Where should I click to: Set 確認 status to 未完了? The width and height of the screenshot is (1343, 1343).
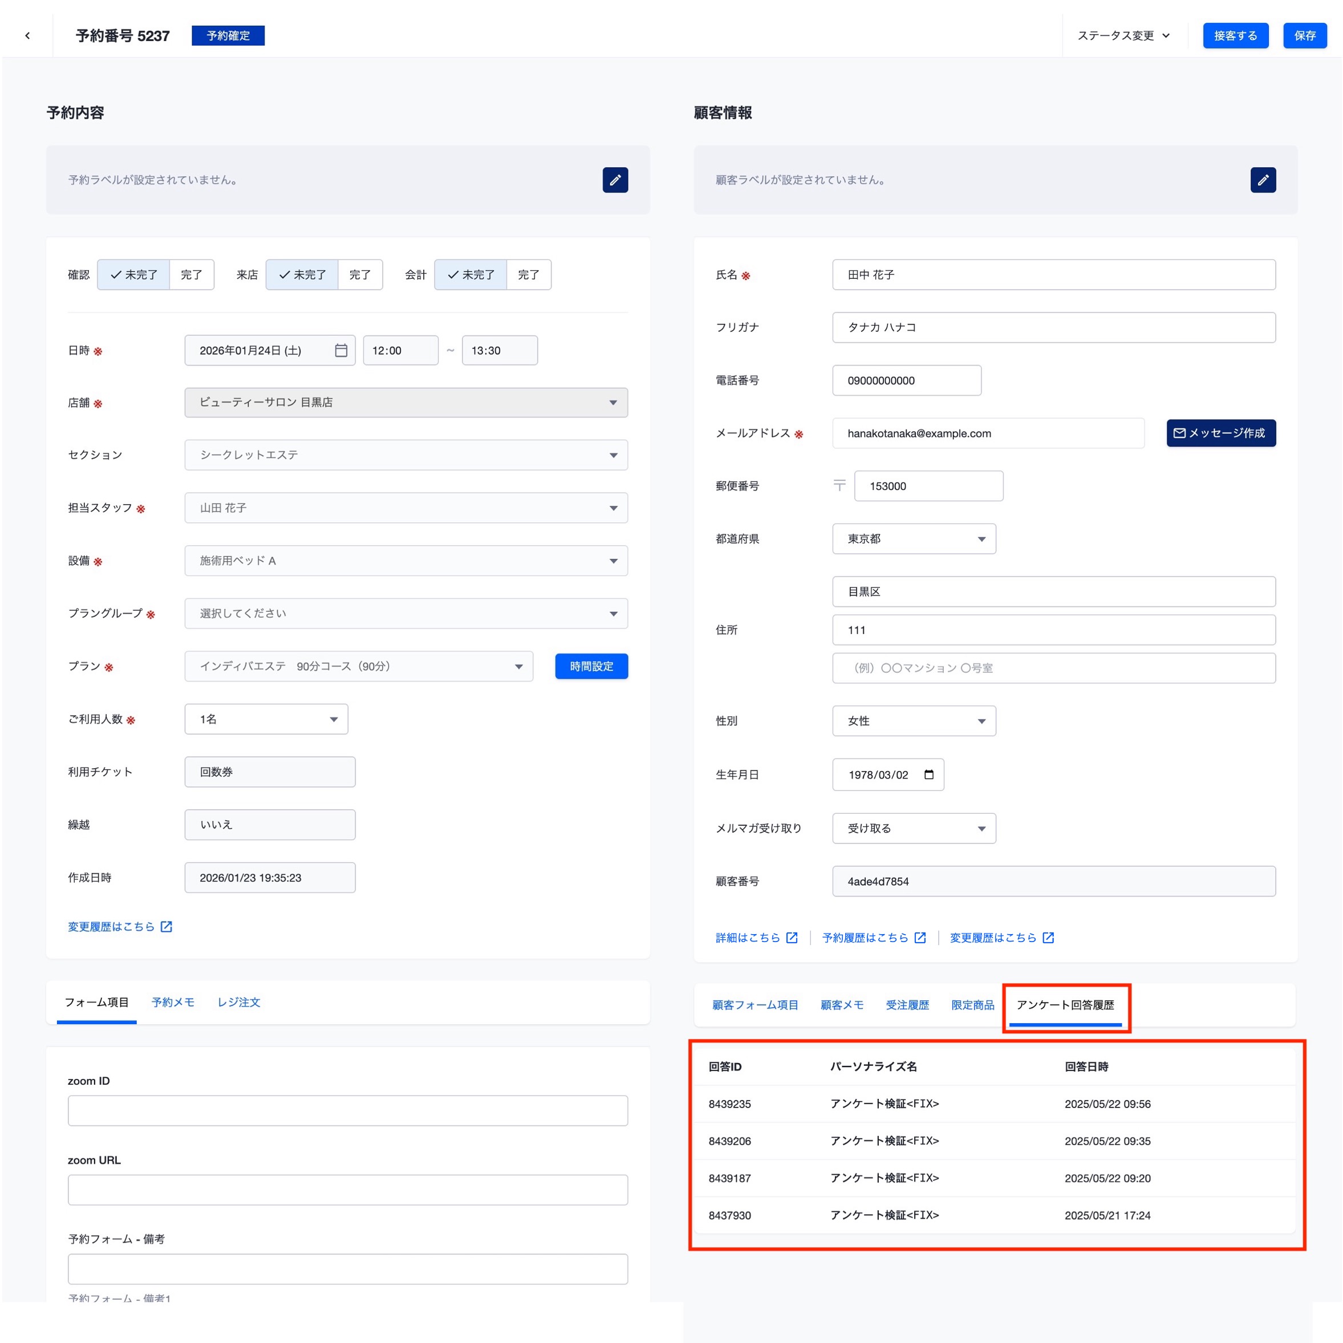[133, 274]
